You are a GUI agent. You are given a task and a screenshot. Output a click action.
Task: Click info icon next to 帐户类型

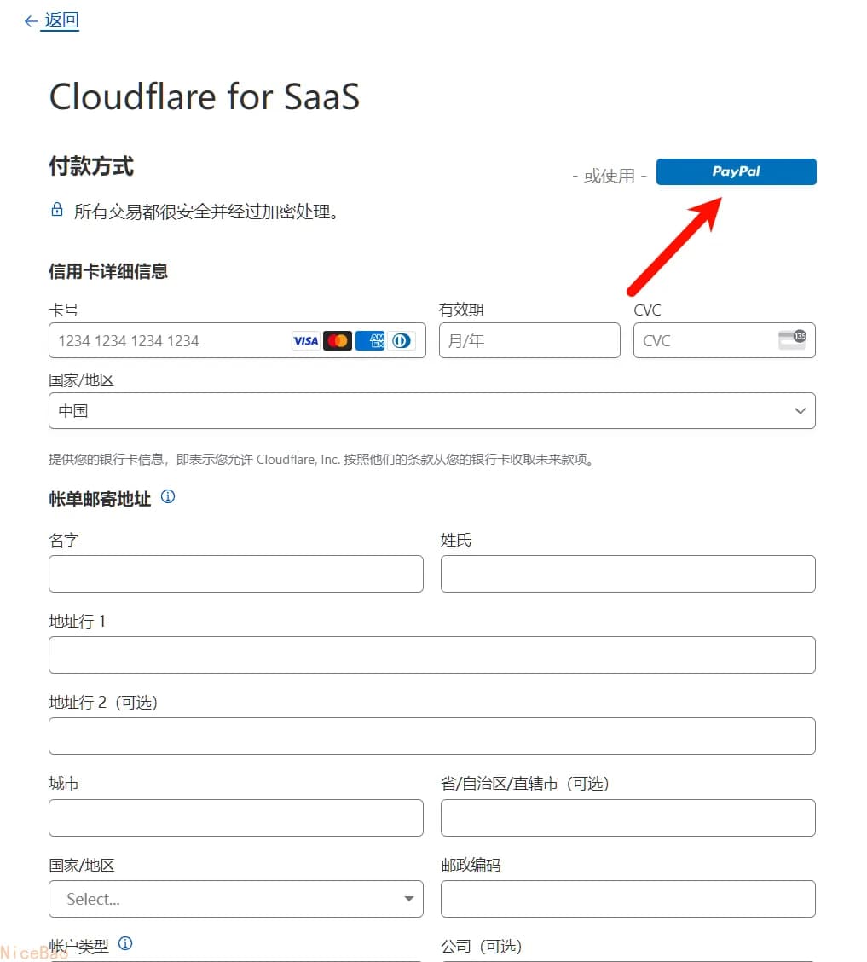(125, 943)
